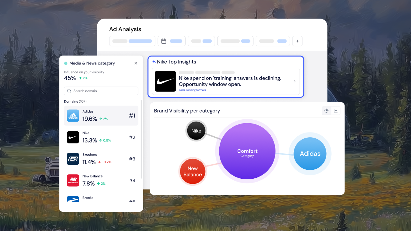The width and height of the screenshot is (411, 231).
Task: Click the #3 rank in the Skechers row
Action: [x=132, y=159]
